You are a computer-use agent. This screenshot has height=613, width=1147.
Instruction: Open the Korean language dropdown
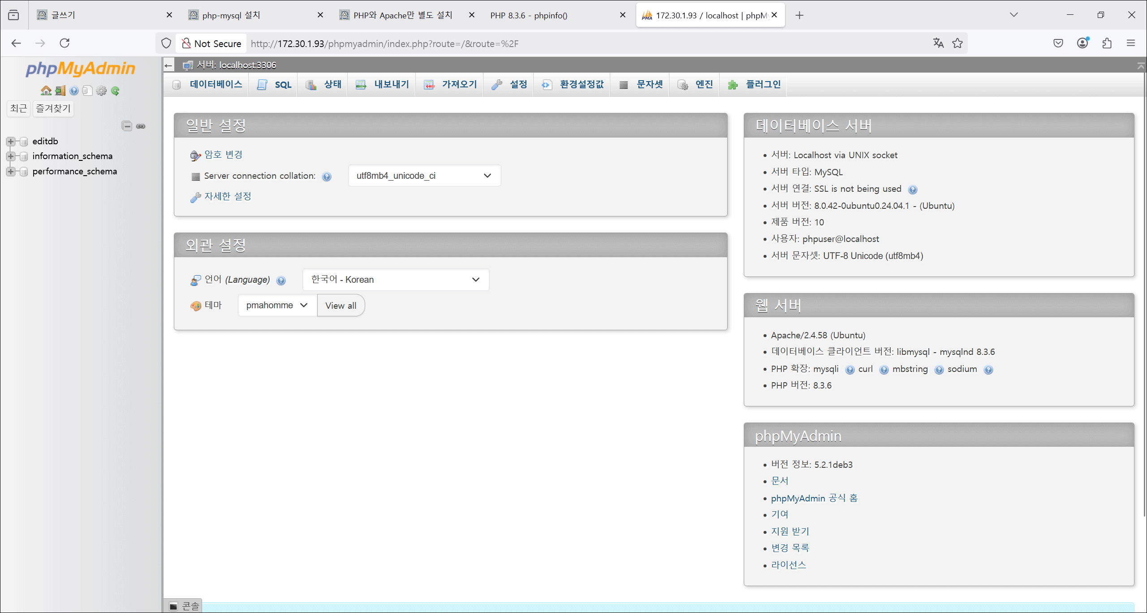coord(395,280)
